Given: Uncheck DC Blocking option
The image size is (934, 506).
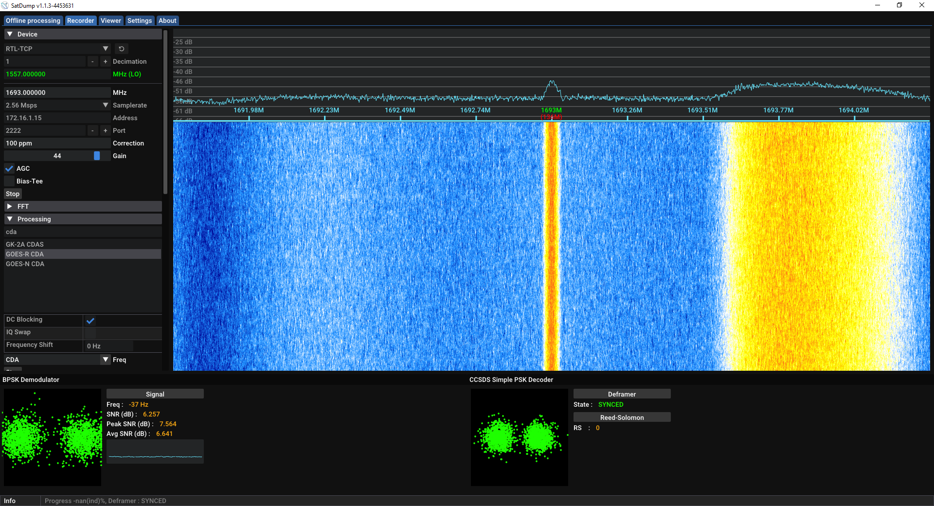Looking at the screenshot, I should [x=90, y=320].
